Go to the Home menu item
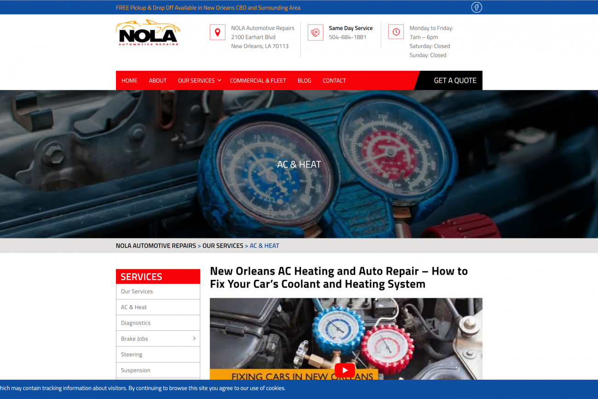This screenshot has height=399, width=598. coord(129,81)
